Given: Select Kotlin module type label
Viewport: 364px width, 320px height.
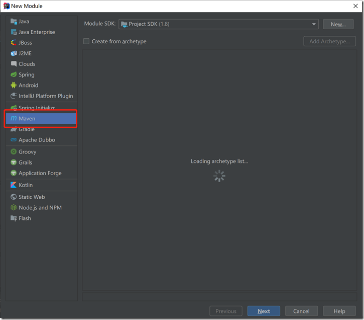Looking at the screenshot, I should [26, 185].
